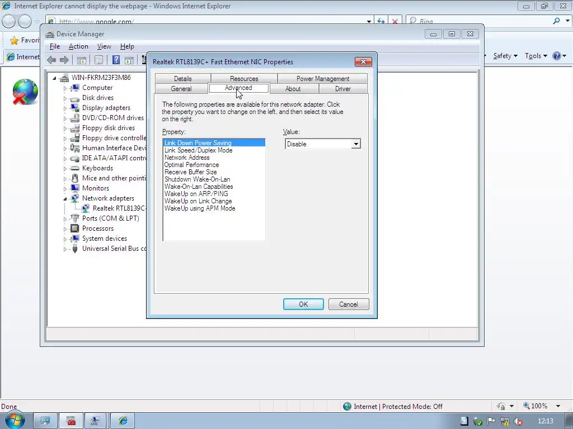Click the Internet zone globe in status bar
Viewport: 573px width, 429px height.
coord(347,407)
